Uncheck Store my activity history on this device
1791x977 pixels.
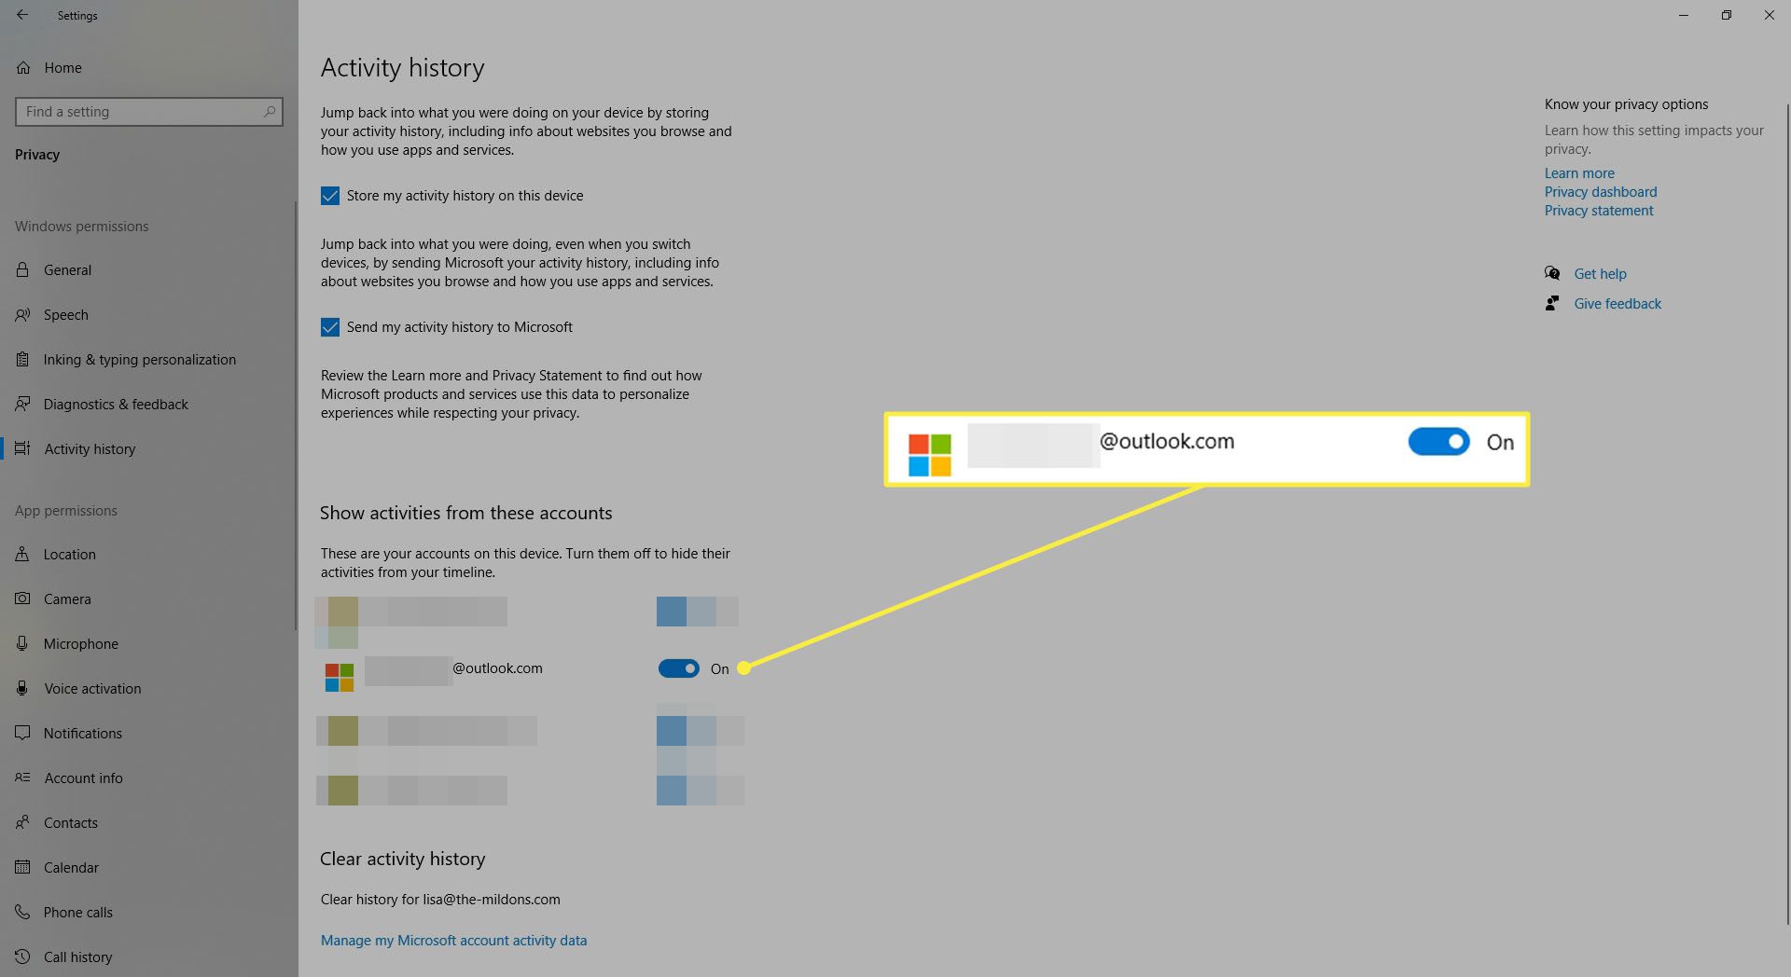[x=330, y=196]
